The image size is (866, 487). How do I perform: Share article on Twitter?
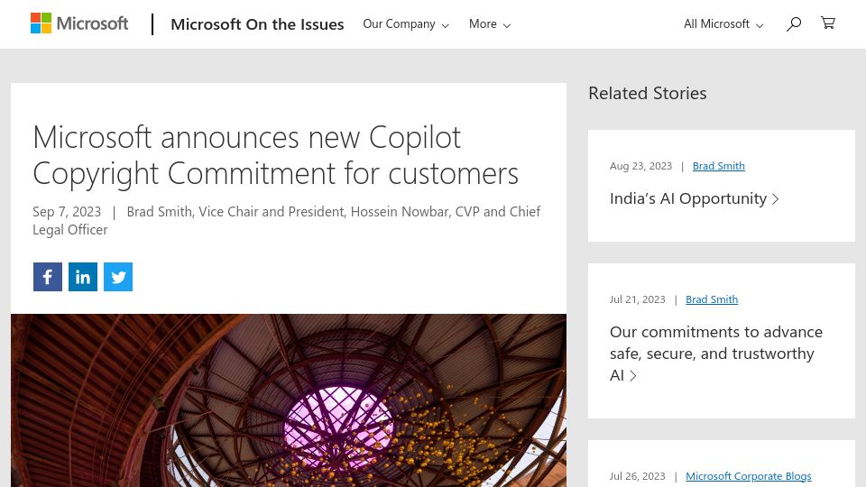pos(118,277)
